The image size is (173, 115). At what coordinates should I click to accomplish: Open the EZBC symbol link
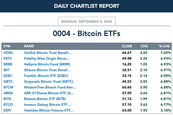pyautogui.click(x=8, y=76)
